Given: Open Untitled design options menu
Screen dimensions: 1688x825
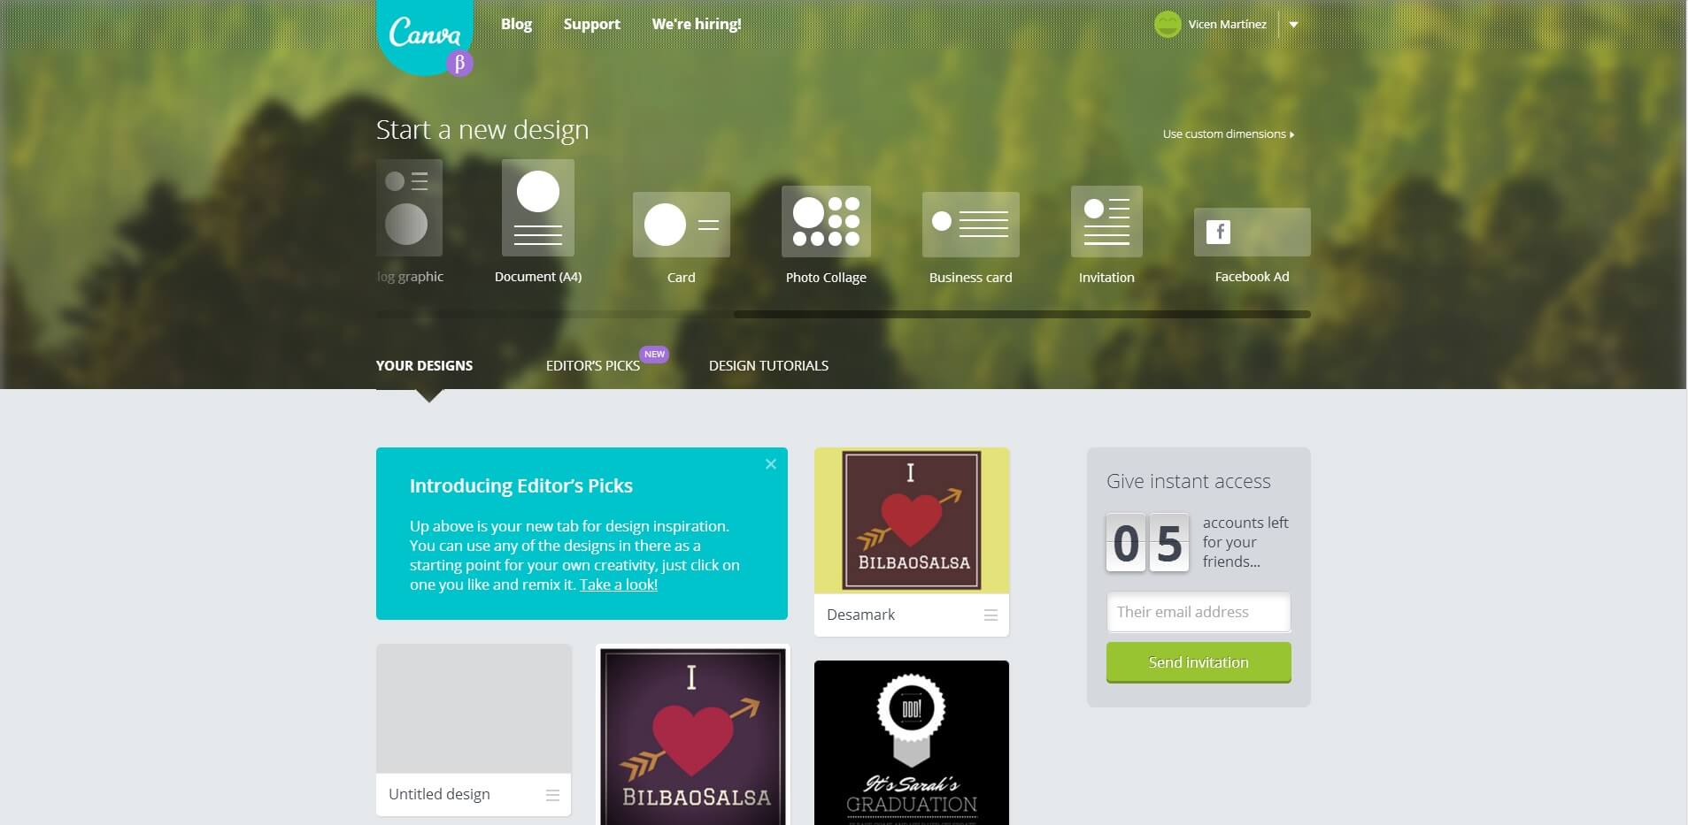Looking at the screenshot, I should click(552, 795).
